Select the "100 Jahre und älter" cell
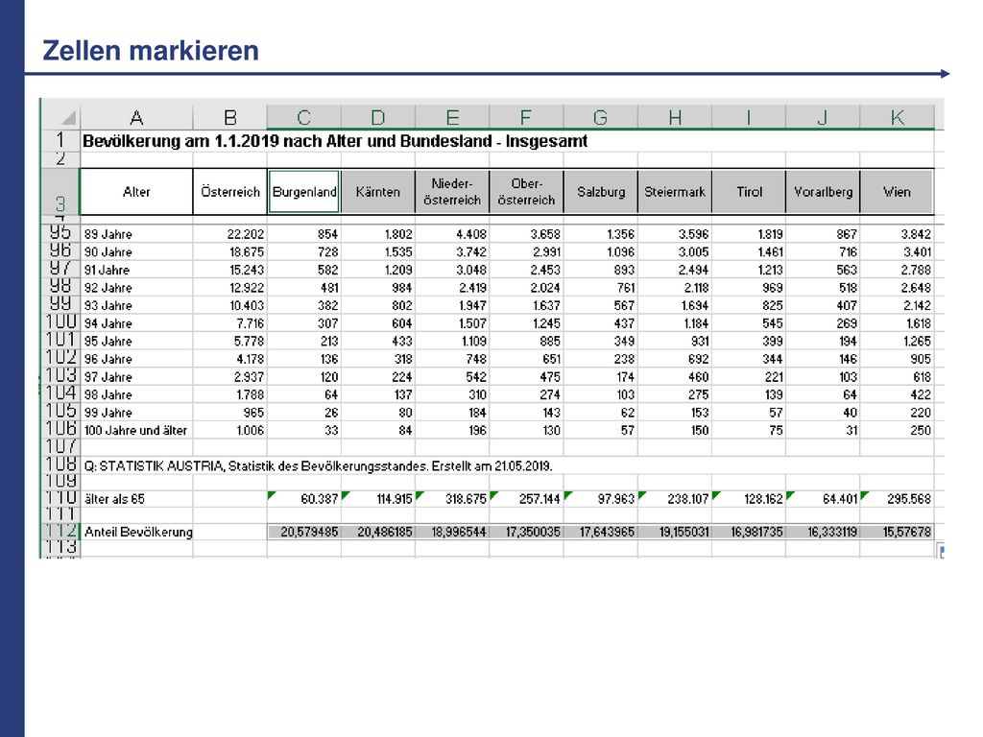Viewport: 983px width, 737px height. coord(136,430)
